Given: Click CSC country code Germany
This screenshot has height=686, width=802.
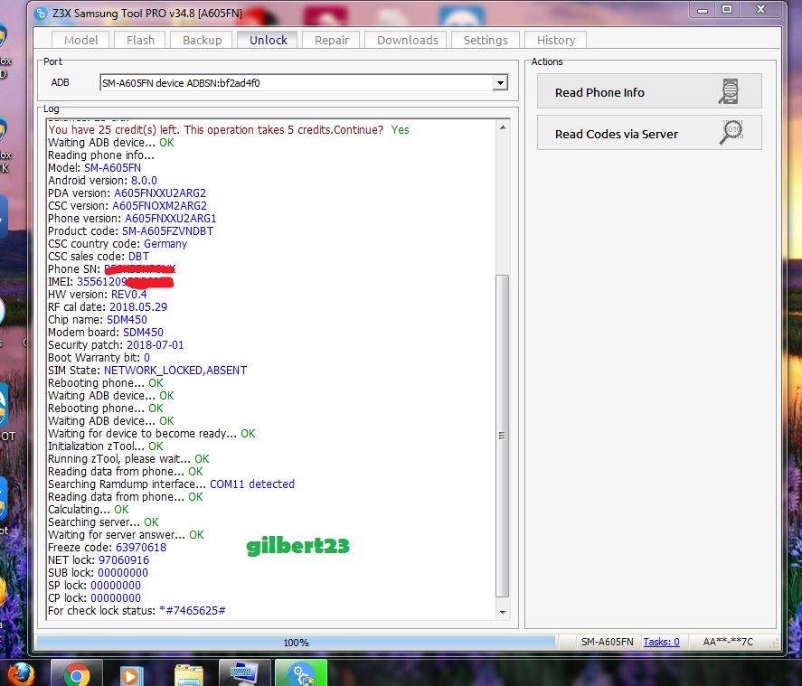Looking at the screenshot, I should point(165,244).
